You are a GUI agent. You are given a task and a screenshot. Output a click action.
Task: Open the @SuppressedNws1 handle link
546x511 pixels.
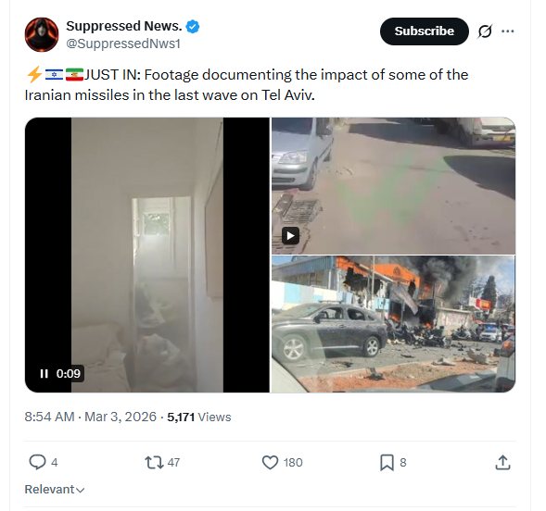coord(123,44)
